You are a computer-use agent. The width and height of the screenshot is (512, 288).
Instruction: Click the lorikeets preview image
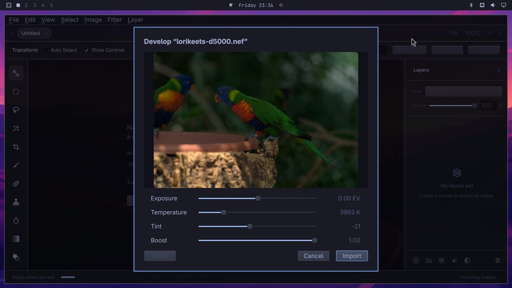pos(256,120)
